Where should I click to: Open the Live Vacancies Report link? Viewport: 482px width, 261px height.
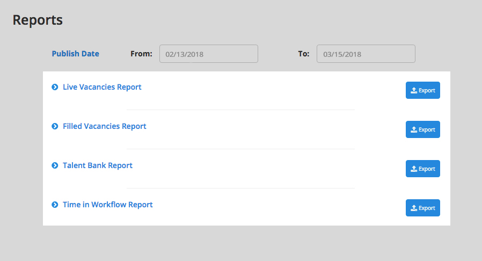102,87
